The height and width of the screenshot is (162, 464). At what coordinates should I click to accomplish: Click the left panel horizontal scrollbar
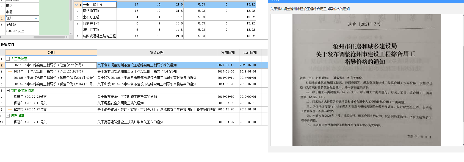pos(49,37)
